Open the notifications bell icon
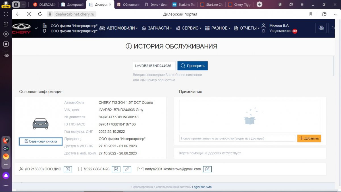The height and width of the screenshot is (192, 341). pyautogui.click(x=263, y=31)
